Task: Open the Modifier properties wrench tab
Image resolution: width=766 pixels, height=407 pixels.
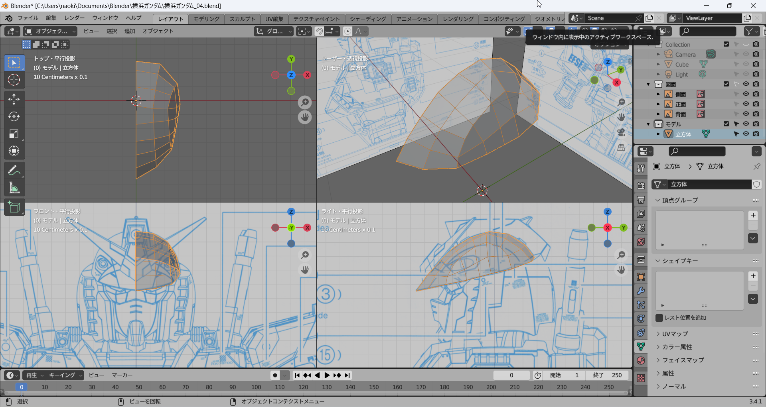Action: pos(641,291)
